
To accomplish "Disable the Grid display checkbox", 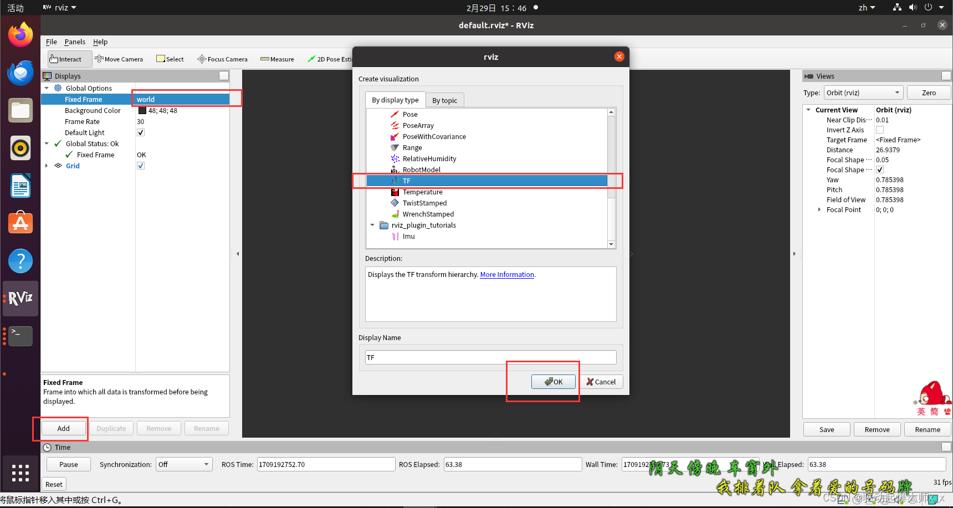I will pyautogui.click(x=141, y=166).
